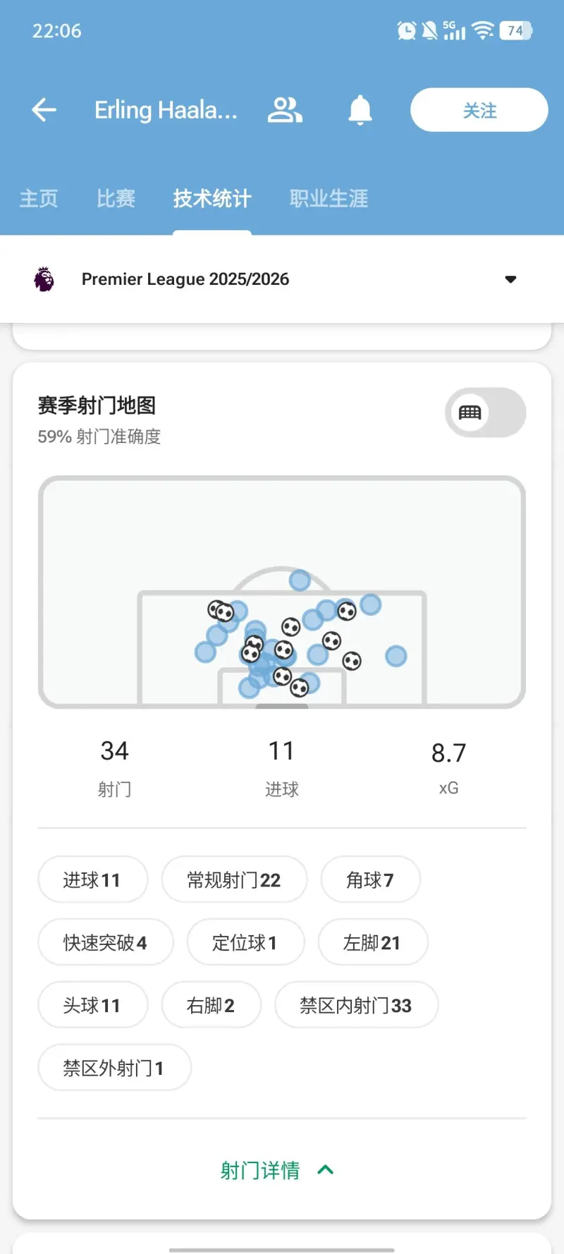564x1254 pixels.
Task: Tap the goal-view icon on the toggle
Action: pyautogui.click(x=470, y=413)
